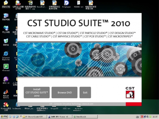Open VS2008.txt on desktop
159x119 pixels.
[79, 4]
